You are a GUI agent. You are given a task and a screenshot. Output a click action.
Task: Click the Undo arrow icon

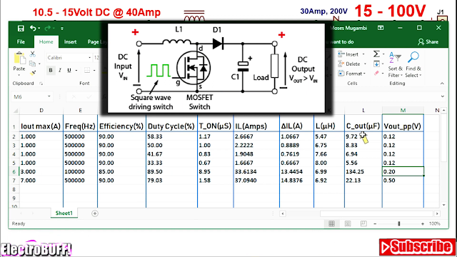pyautogui.click(x=33, y=29)
